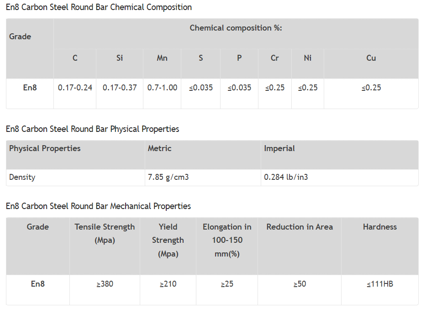
Task: Click the ≥380 tensile strength value
Action: pyautogui.click(x=105, y=284)
